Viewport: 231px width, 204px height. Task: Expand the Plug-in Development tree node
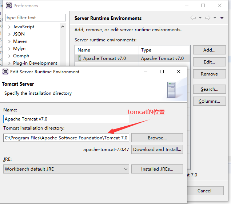(9, 63)
